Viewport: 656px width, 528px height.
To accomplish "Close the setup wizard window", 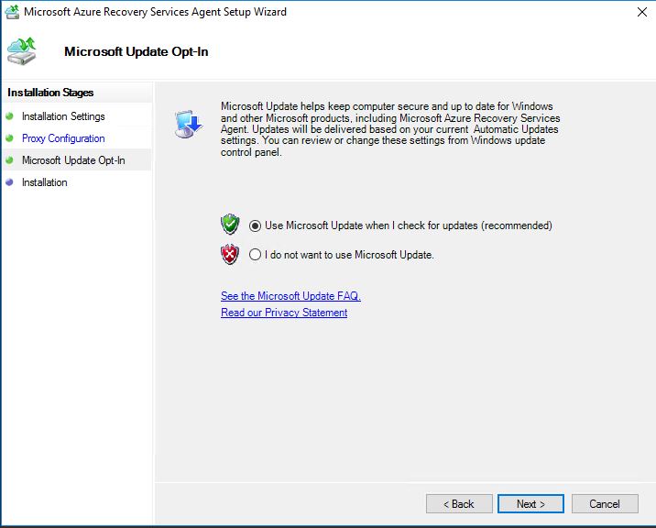I will pos(641,12).
